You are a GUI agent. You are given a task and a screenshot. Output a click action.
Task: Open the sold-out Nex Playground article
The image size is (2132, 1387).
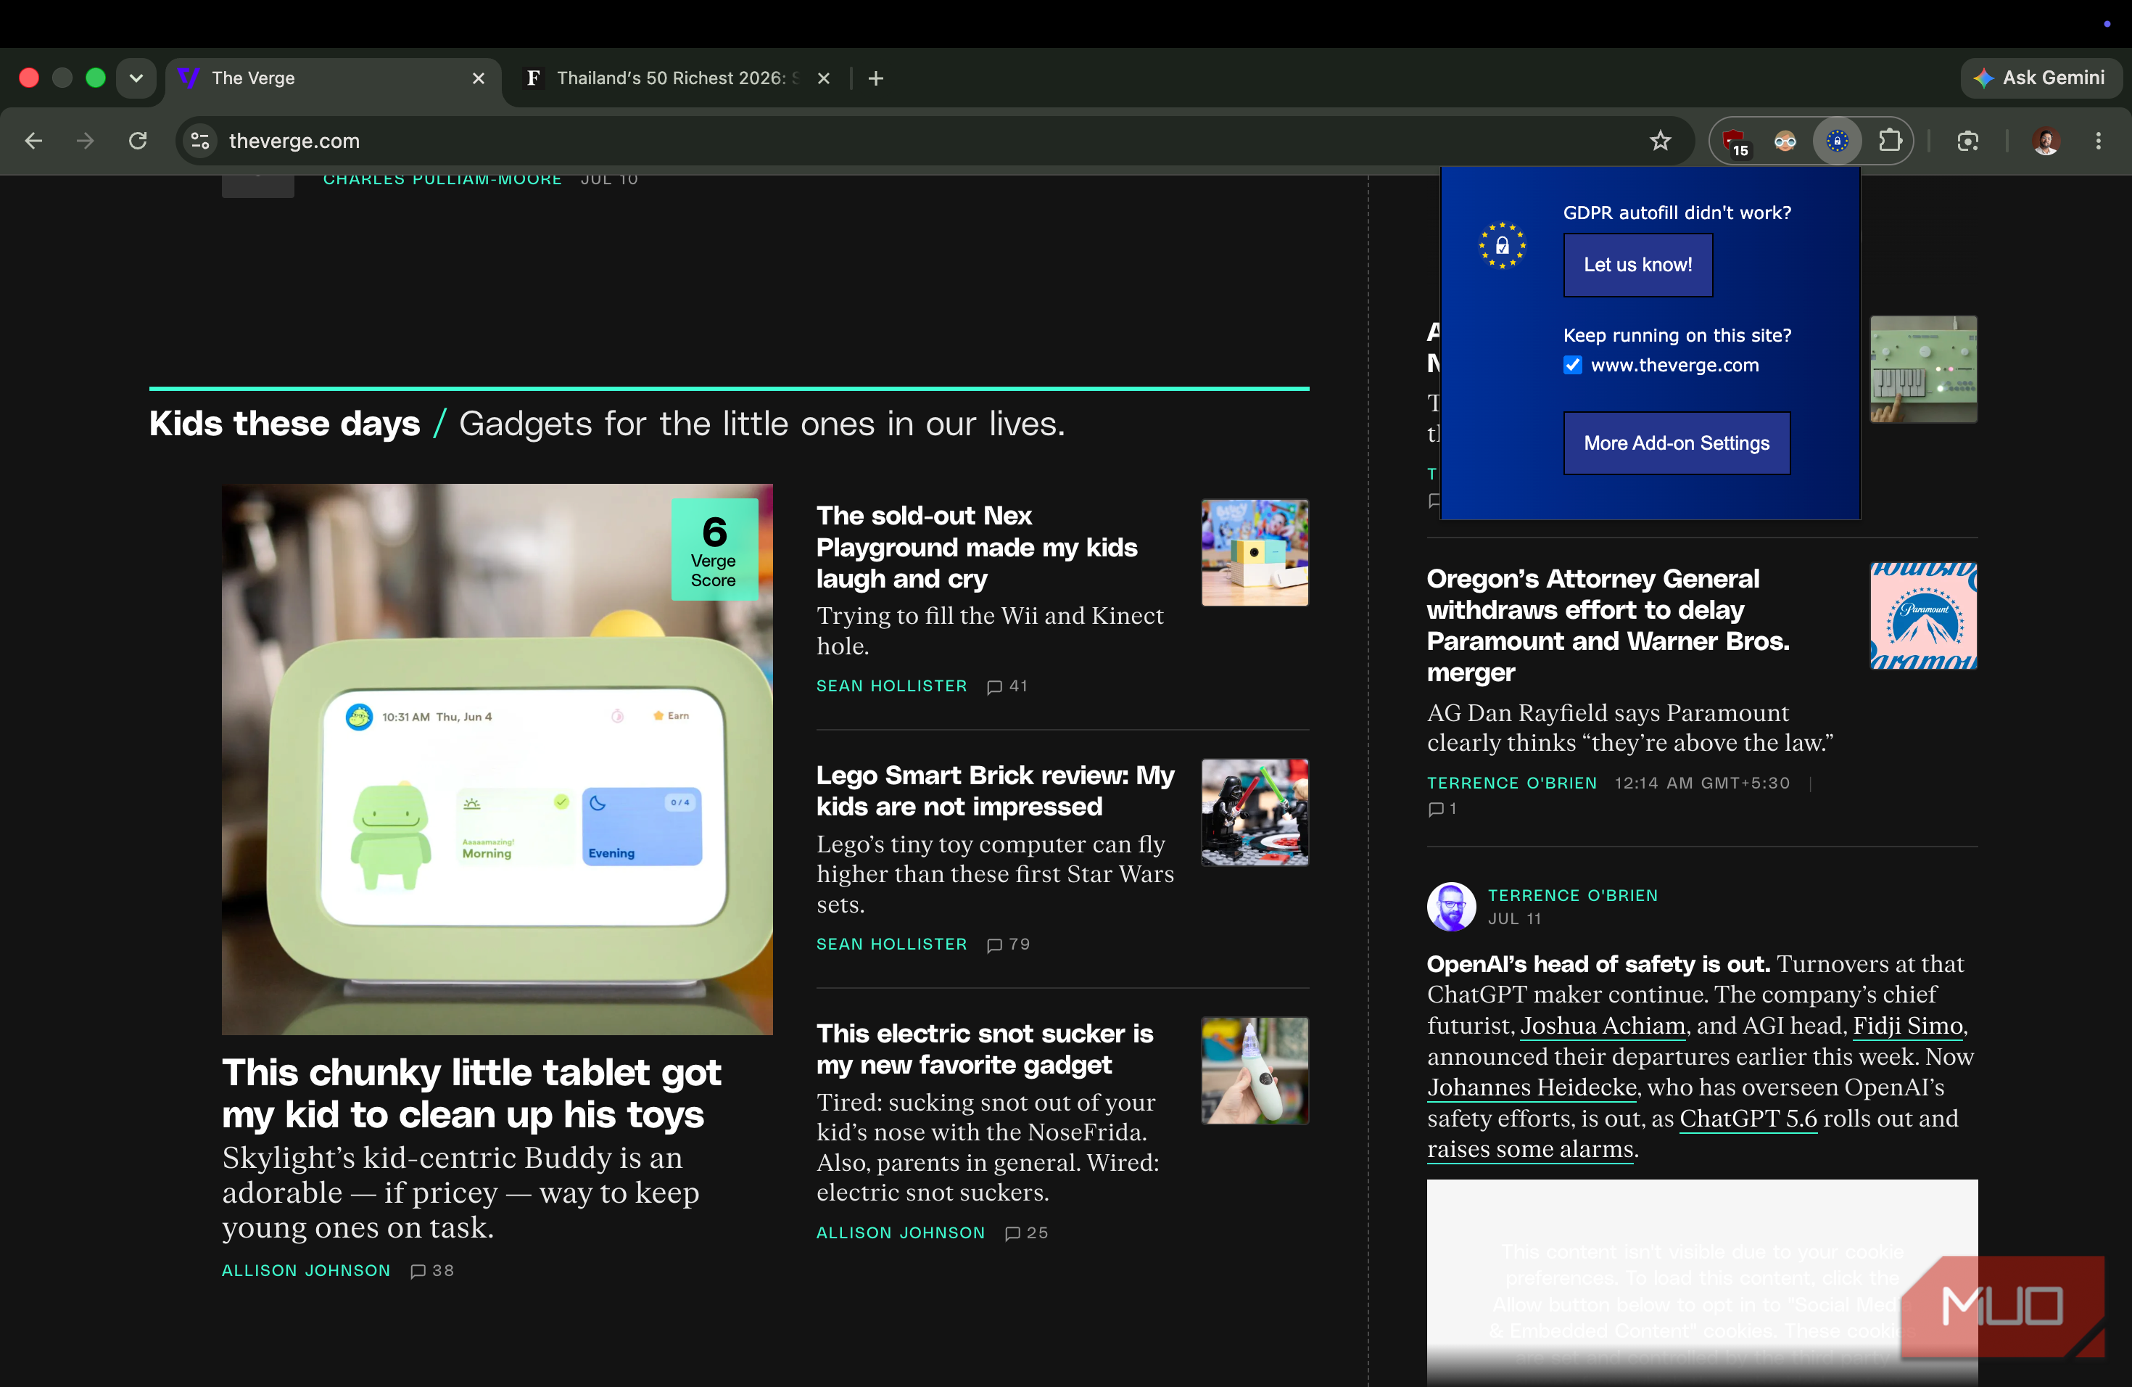click(x=976, y=546)
